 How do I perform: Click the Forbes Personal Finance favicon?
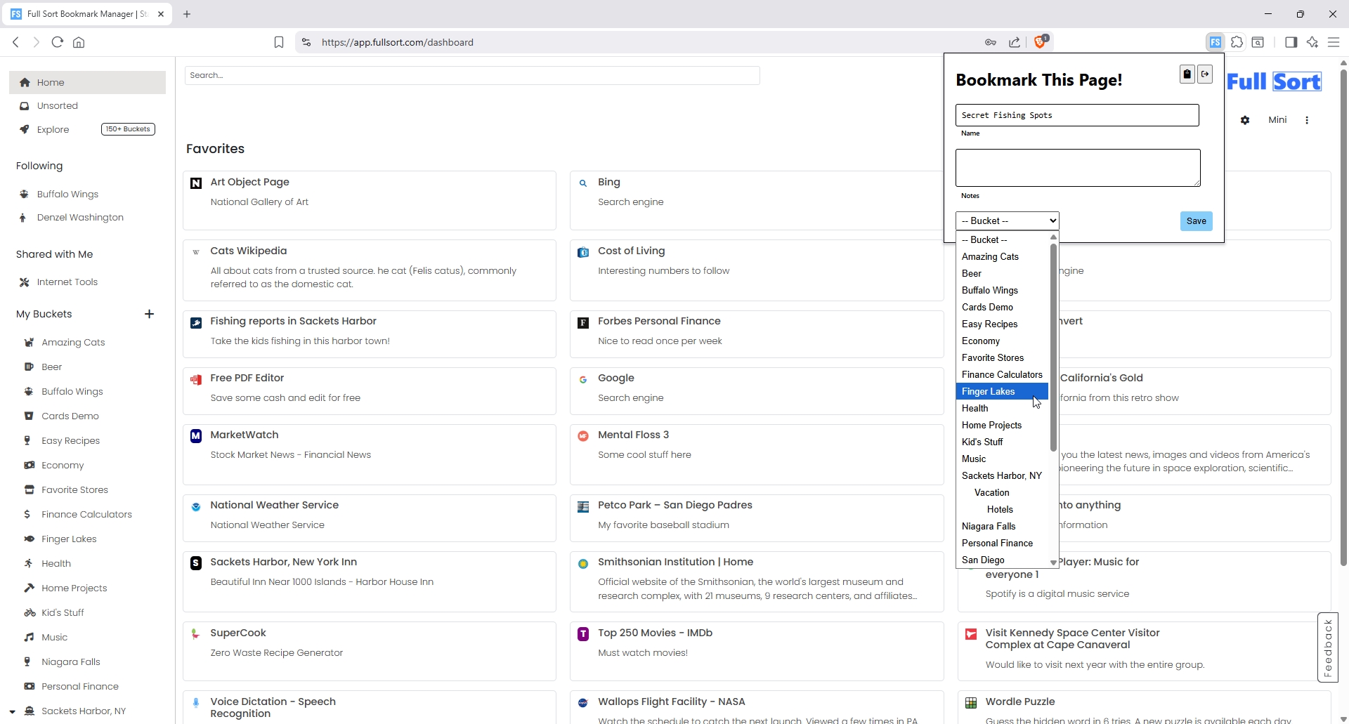(x=583, y=322)
